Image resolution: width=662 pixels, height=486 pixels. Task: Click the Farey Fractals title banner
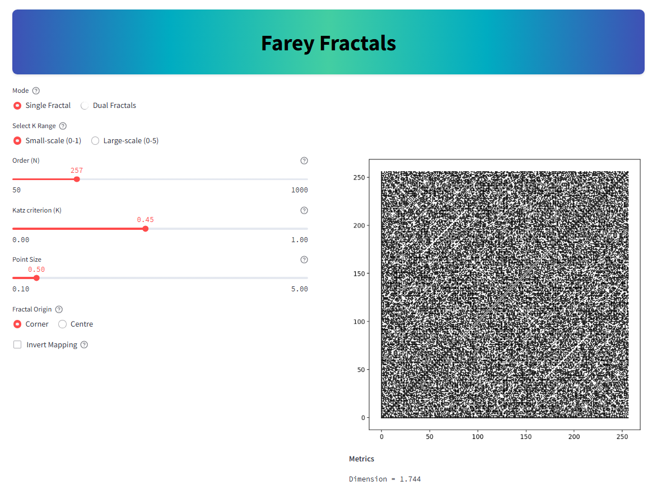point(328,43)
